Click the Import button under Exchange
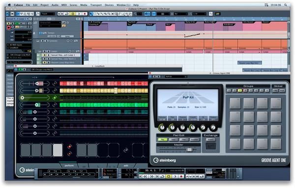The image size is (295, 188). (x=211, y=140)
